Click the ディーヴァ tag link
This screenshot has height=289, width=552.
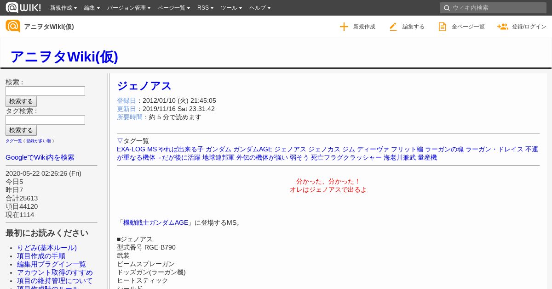tap(373, 149)
